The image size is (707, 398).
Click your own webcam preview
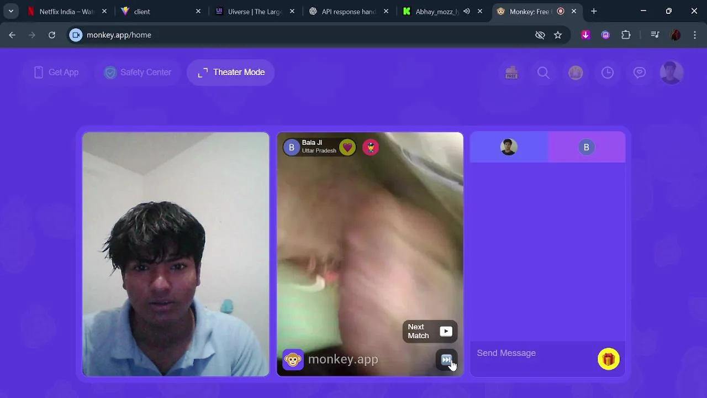click(x=176, y=254)
